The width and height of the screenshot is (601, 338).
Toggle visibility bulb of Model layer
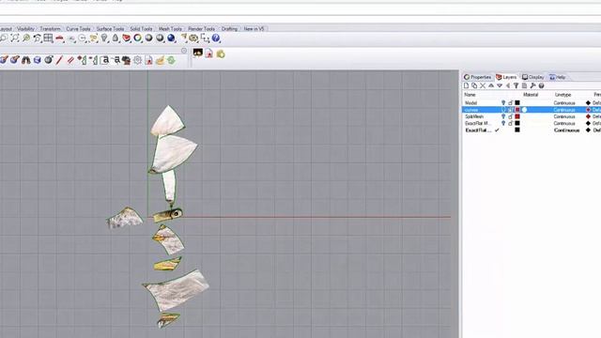[503, 102]
